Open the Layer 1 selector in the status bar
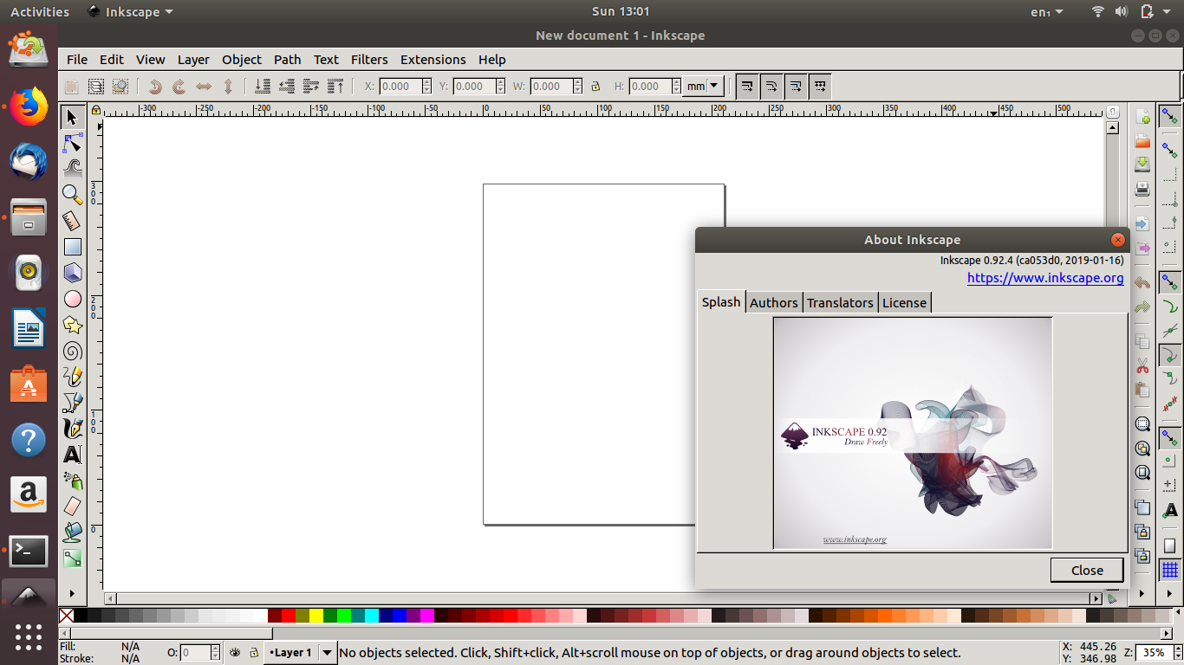The image size is (1184, 665). click(x=300, y=653)
